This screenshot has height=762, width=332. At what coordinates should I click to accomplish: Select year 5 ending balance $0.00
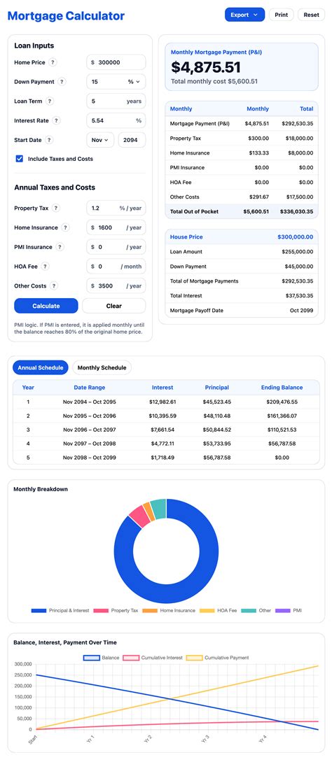282,458
